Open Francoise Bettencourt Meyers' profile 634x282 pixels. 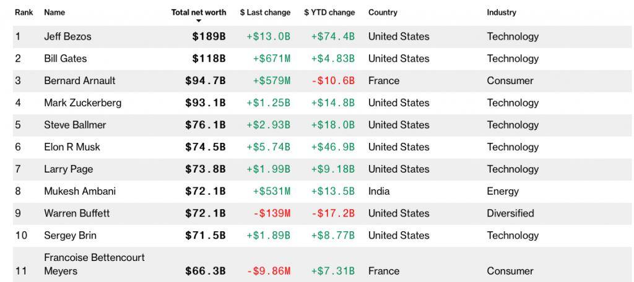tap(94, 264)
